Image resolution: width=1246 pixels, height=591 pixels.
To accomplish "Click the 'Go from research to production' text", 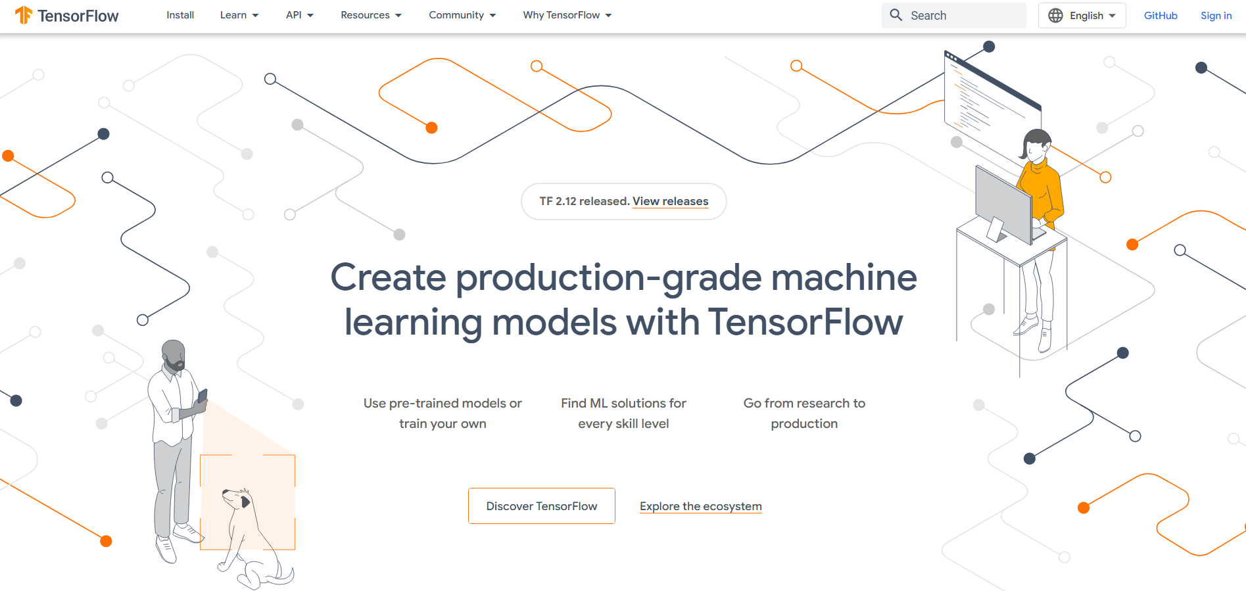I will 804,414.
